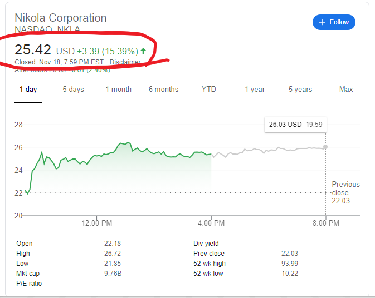The height and width of the screenshot is (298, 375).
Task: Click the 8:00 PM axis label
Action: tap(326, 223)
